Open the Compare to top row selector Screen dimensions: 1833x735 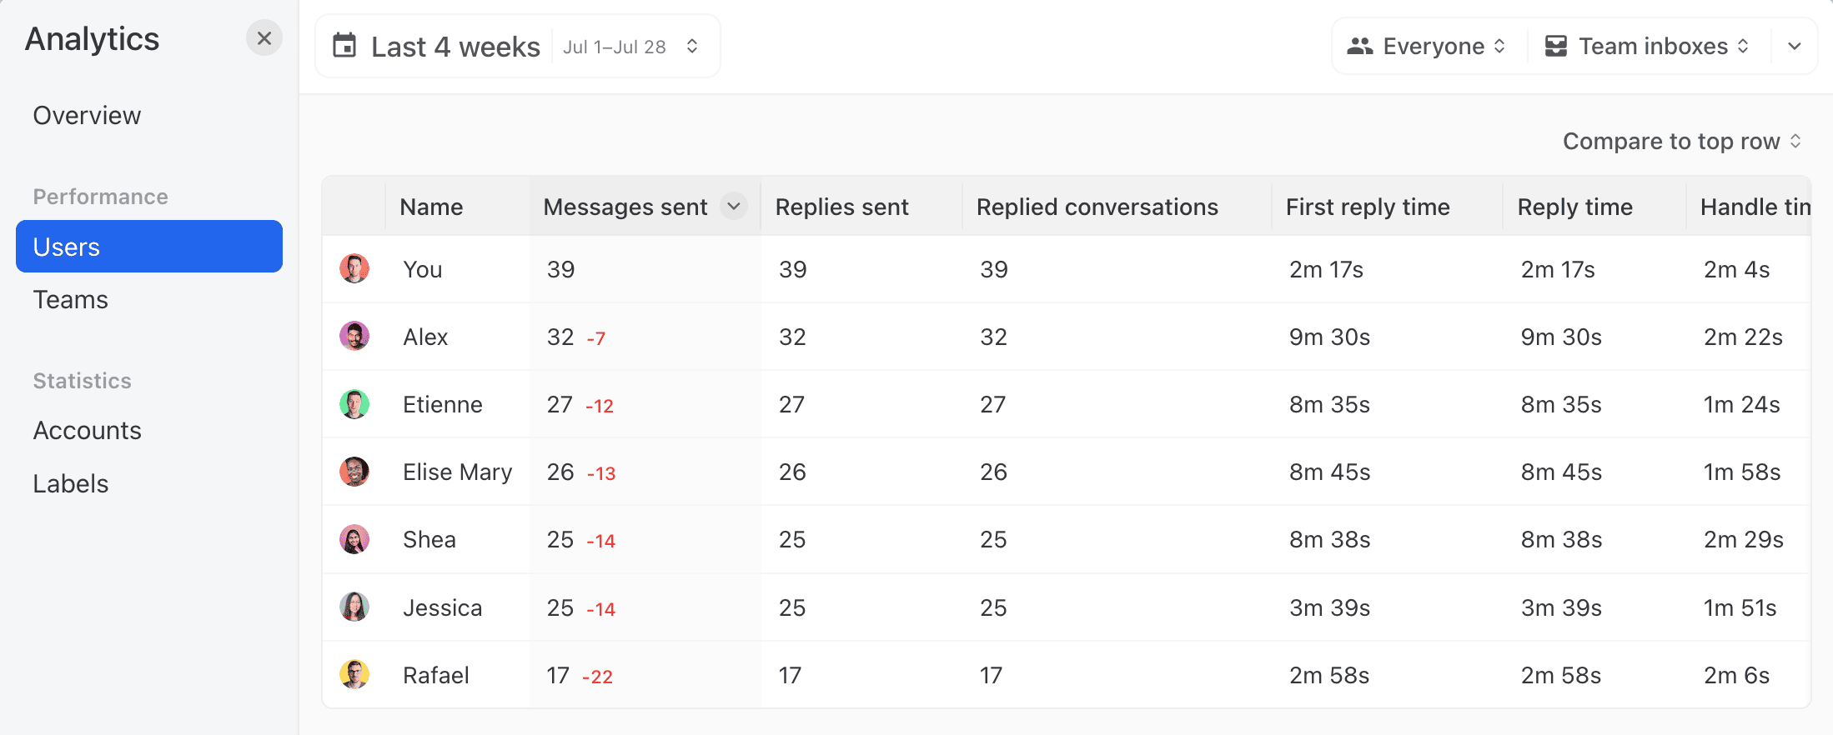(1681, 142)
